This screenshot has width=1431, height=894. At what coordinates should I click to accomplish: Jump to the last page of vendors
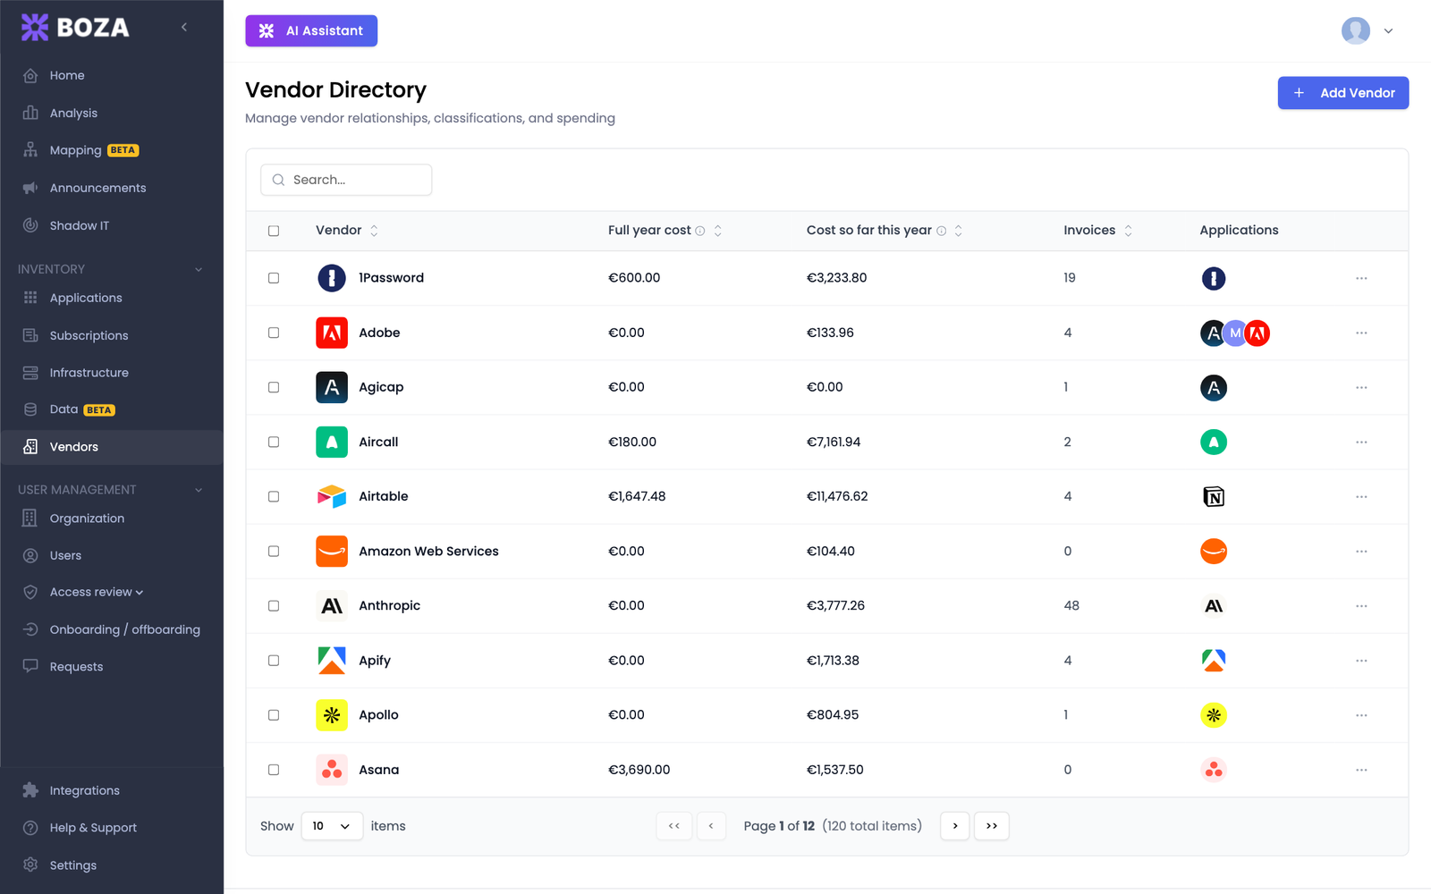[991, 826]
